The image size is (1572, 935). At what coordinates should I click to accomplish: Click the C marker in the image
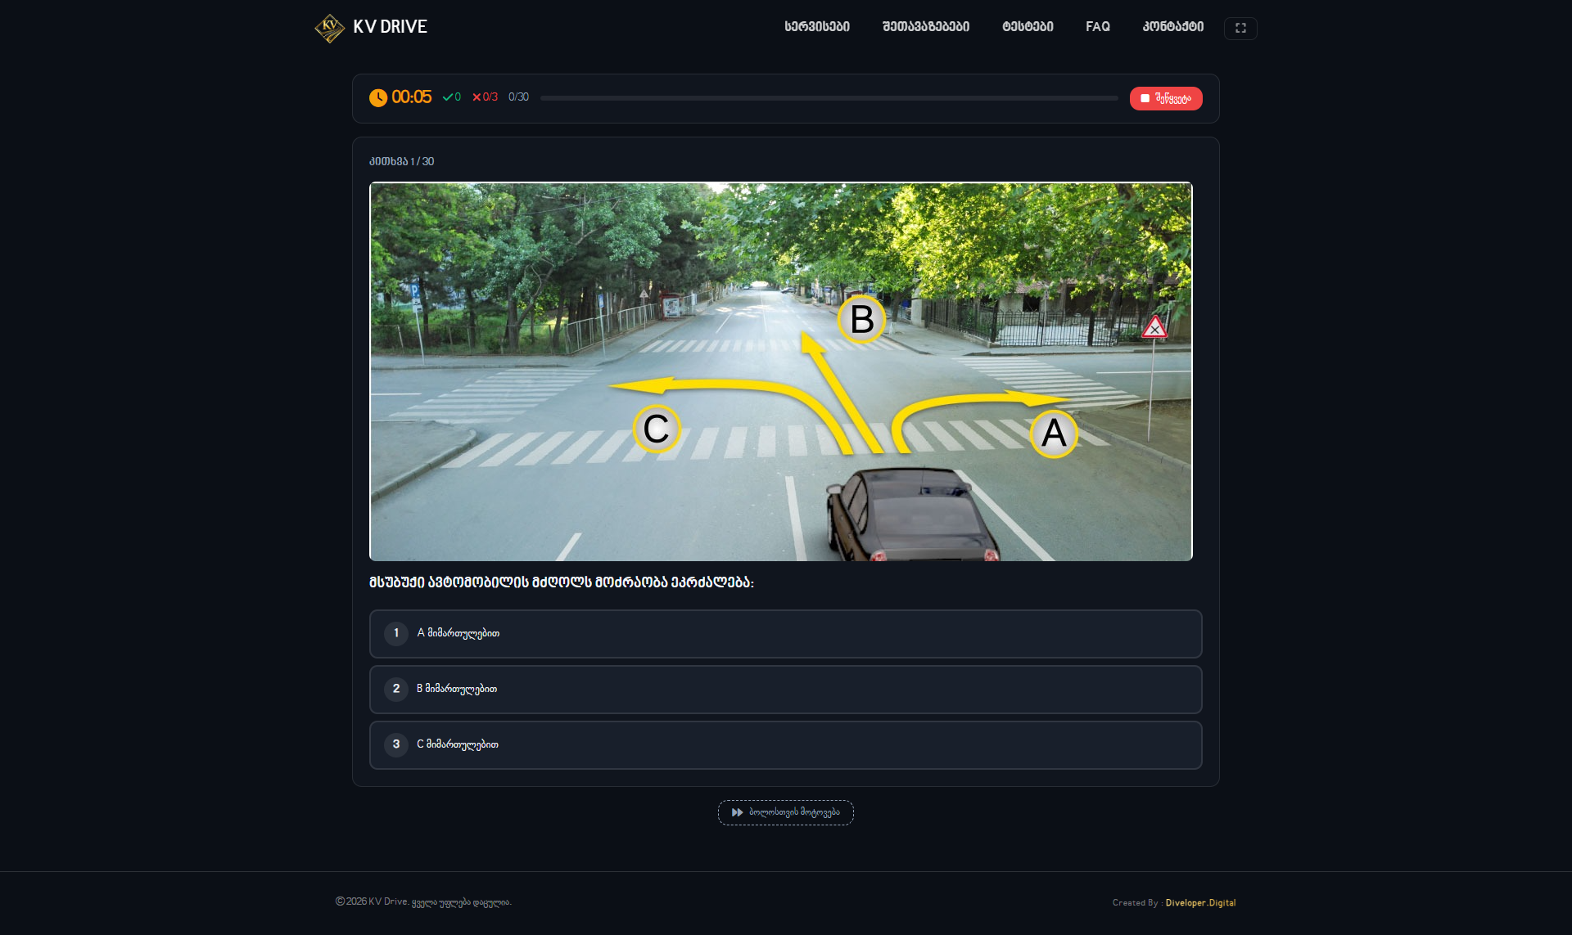(656, 429)
